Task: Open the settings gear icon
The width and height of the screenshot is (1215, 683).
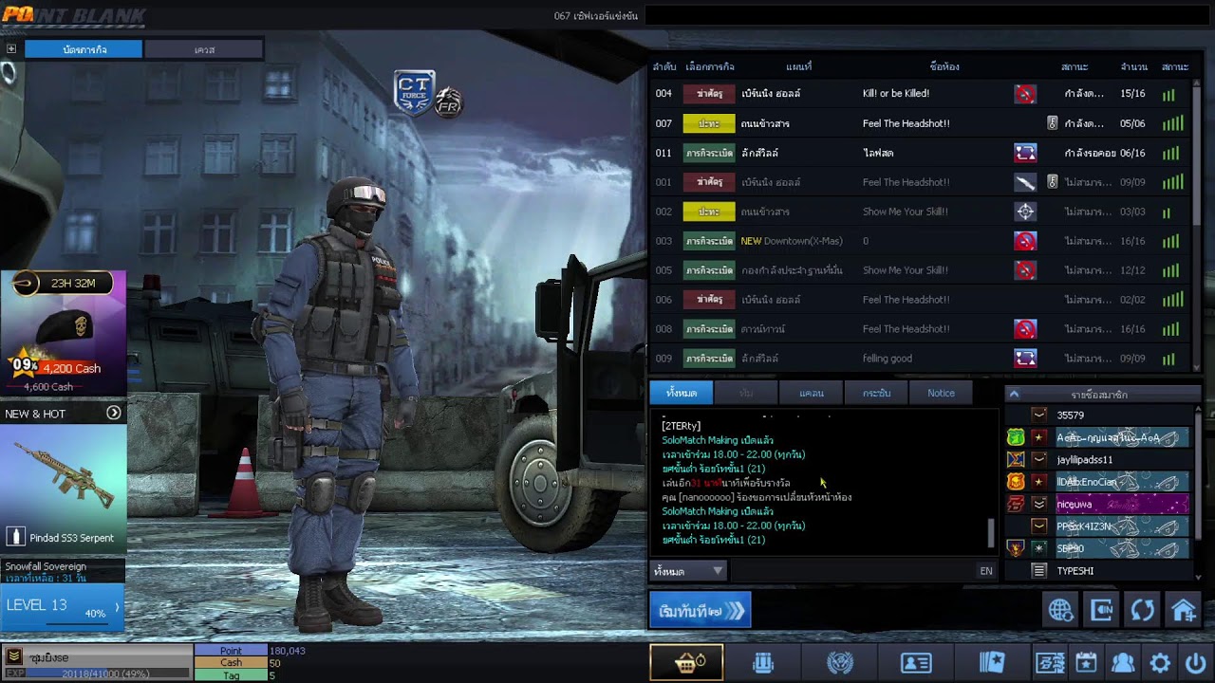Action: [x=1160, y=663]
